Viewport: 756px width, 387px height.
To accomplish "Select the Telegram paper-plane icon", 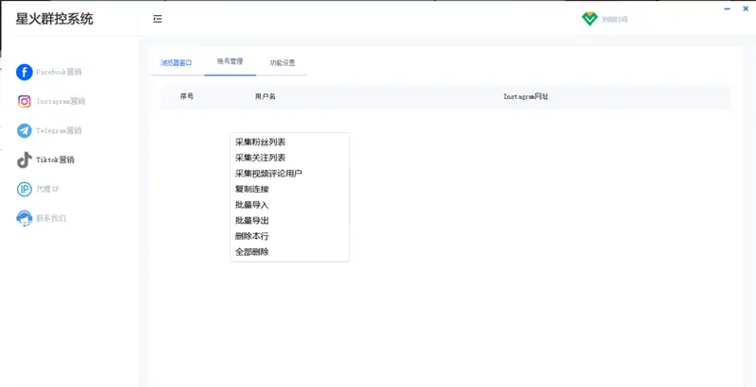I will click(x=25, y=130).
